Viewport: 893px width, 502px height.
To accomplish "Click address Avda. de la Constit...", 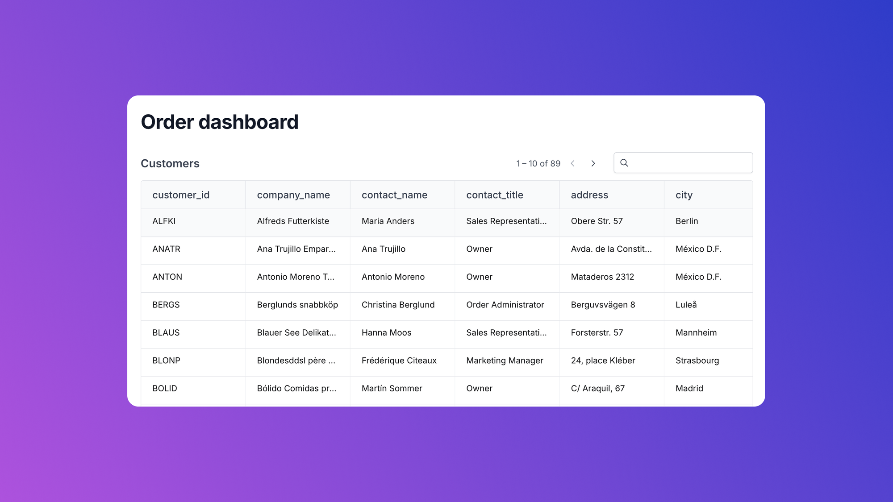I will point(612,249).
